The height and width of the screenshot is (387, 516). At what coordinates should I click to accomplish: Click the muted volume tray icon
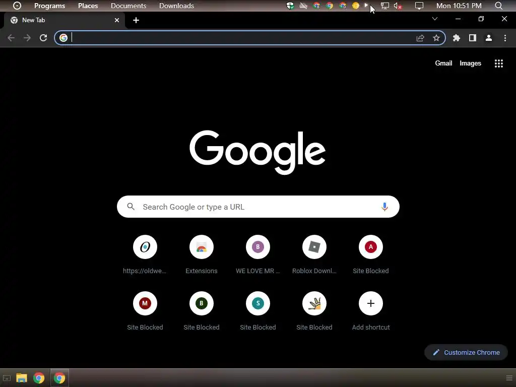click(x=398, y=6)
